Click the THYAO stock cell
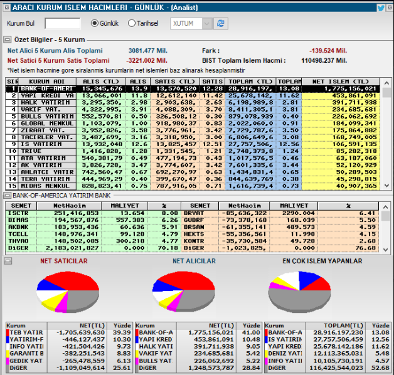Screen dimensions: 394x375 (21, 241)
